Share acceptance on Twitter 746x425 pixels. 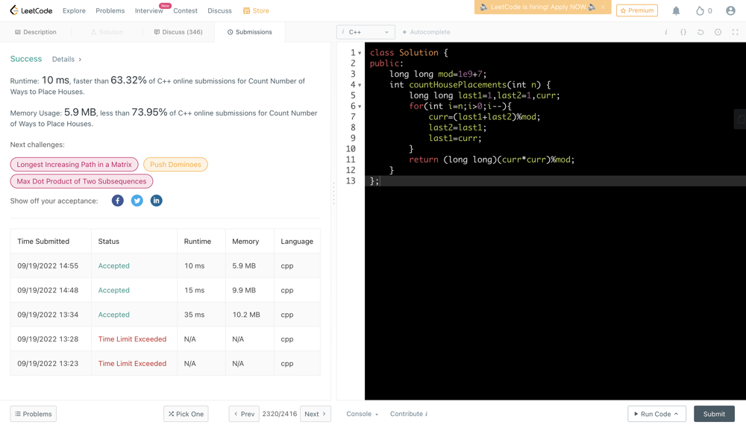137,201
